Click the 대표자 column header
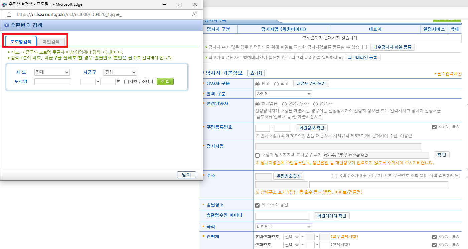The height and width of the screenshot is (249, 468). pos(375,29)
